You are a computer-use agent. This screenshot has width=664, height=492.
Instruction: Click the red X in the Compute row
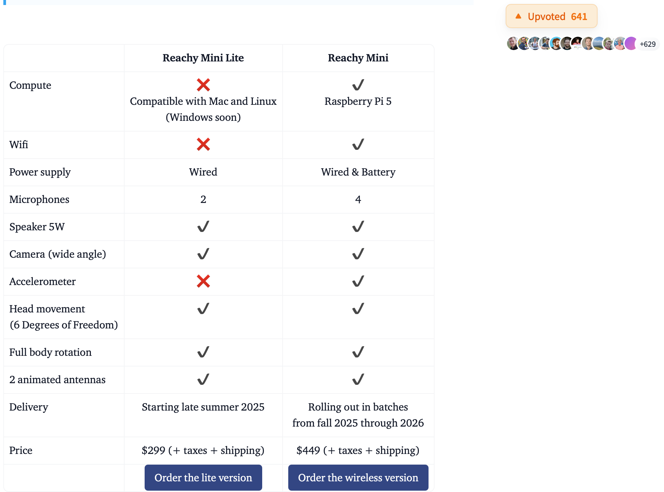[203, 85]
